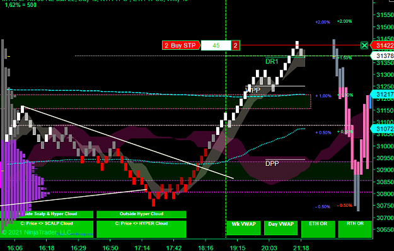Click 19:15 on the time axis
This screenshot has width=394, height=251.
[238, 248]
